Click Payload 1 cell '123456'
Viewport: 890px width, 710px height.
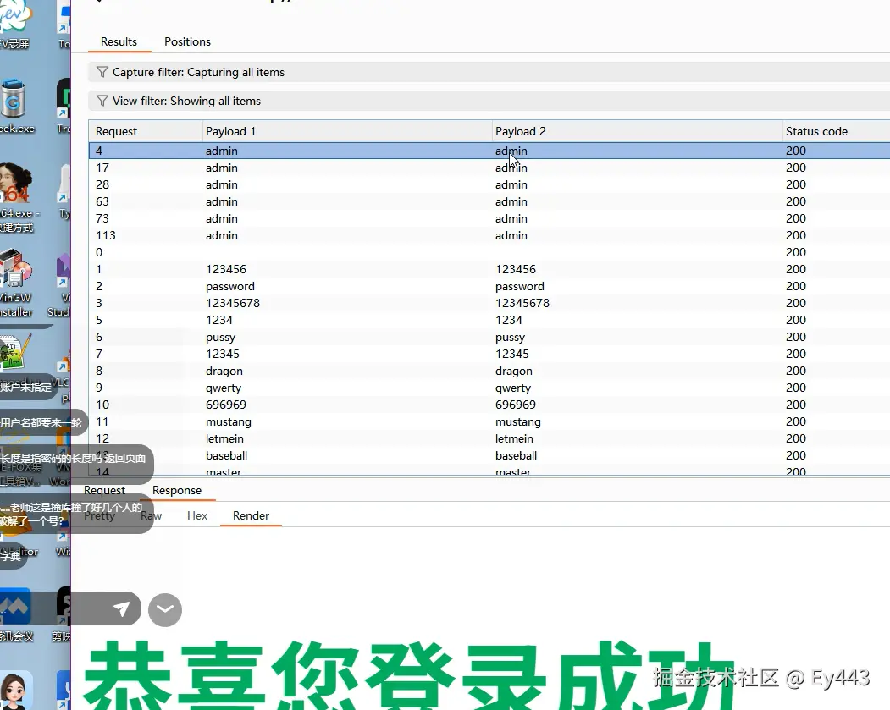point(226,269)
